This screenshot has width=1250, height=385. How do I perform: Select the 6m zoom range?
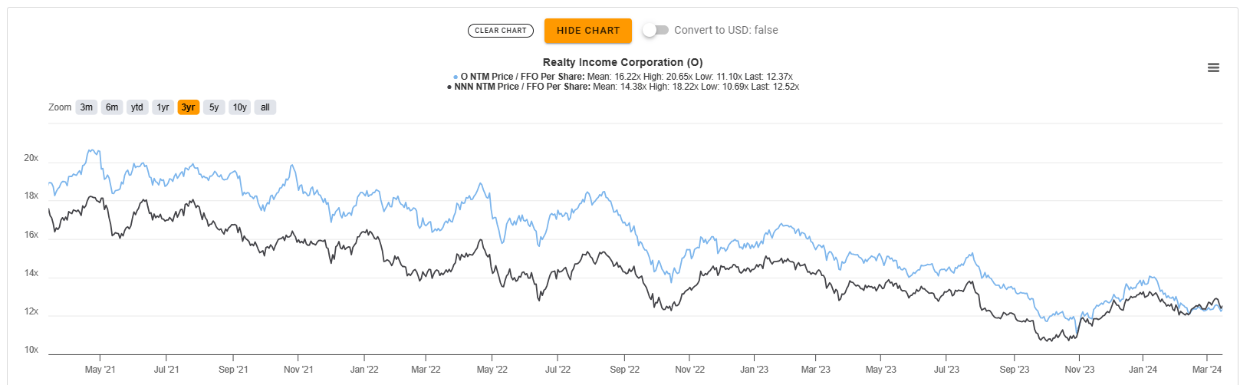(x=112, y=107)
